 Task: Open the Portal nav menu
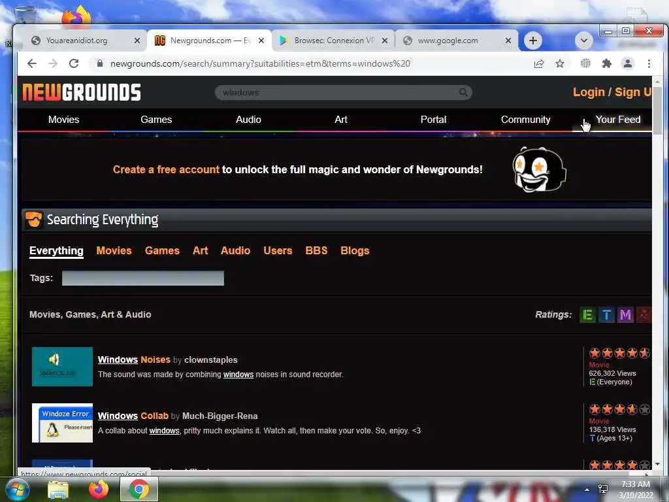click(x=434, y=120)
